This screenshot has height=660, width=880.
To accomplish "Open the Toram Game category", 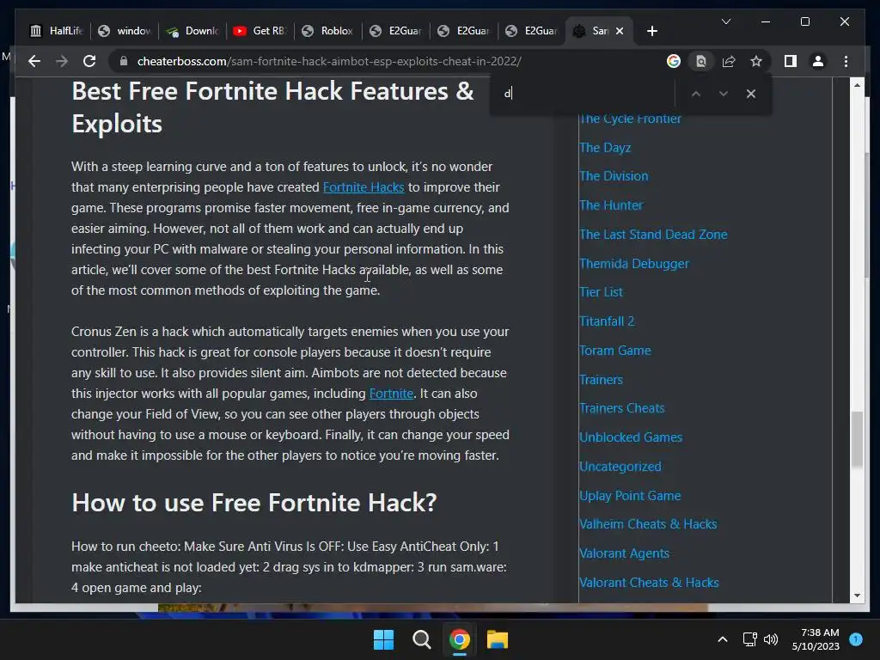I will click(x=615, y=351).
